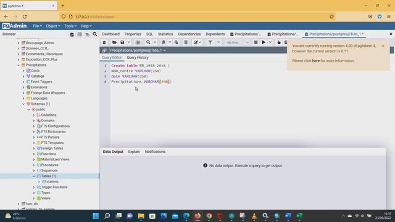The image size is (395, 222).
Task: Open the save options dropdown arrow
Action: click(129, 43)
